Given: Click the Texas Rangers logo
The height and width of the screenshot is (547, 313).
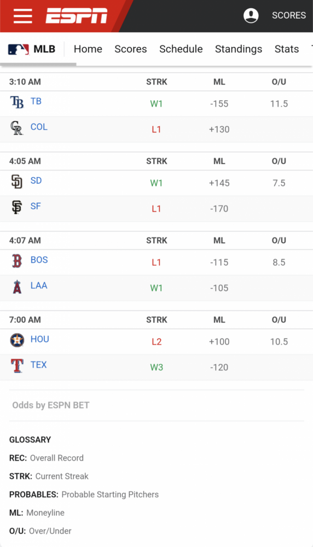Looking at the screenshot, I should point(17,366).
